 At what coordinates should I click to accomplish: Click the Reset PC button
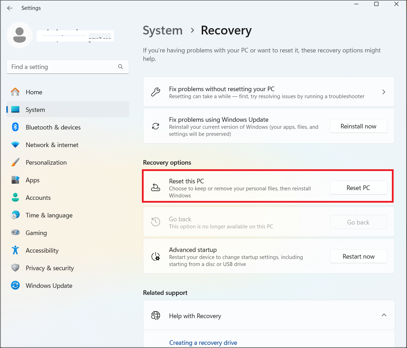click(358, 188)
